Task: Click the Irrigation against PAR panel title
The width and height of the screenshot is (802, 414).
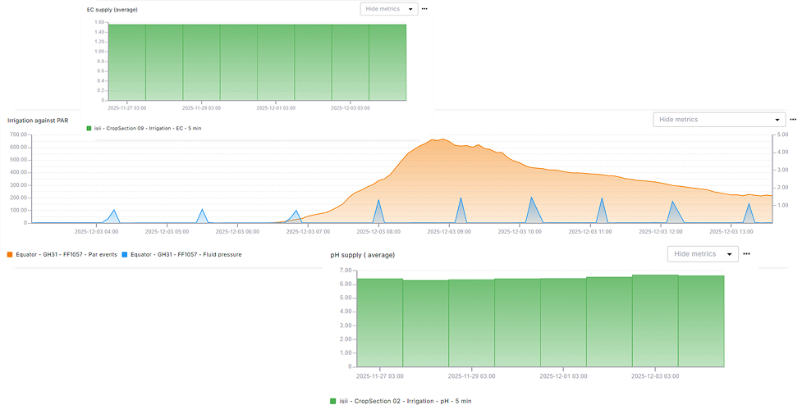Action: [38, 120]
